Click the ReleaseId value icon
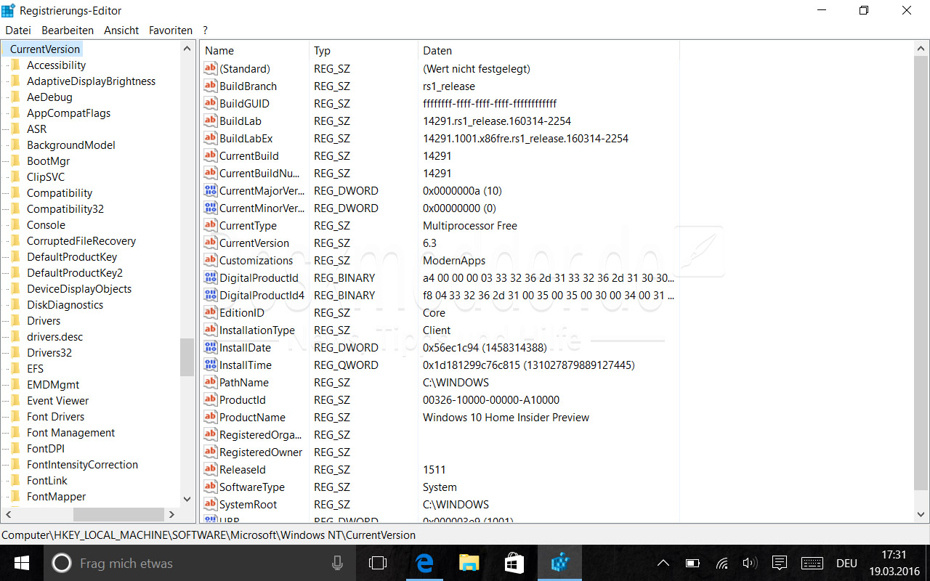Image resolution: width=930 pixels, height=581 pixels. (x=211, y=469)
